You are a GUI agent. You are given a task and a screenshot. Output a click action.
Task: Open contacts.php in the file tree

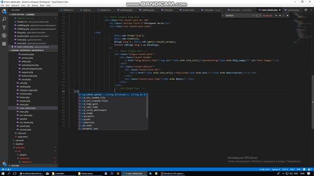pyautogui.click(x=26, y=94)
